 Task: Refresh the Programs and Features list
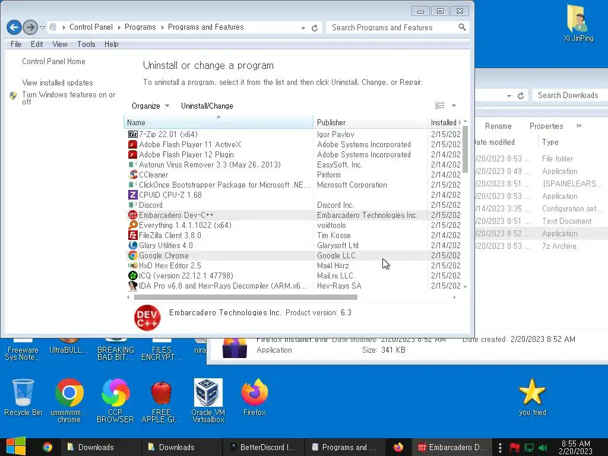tap(315, 28)
